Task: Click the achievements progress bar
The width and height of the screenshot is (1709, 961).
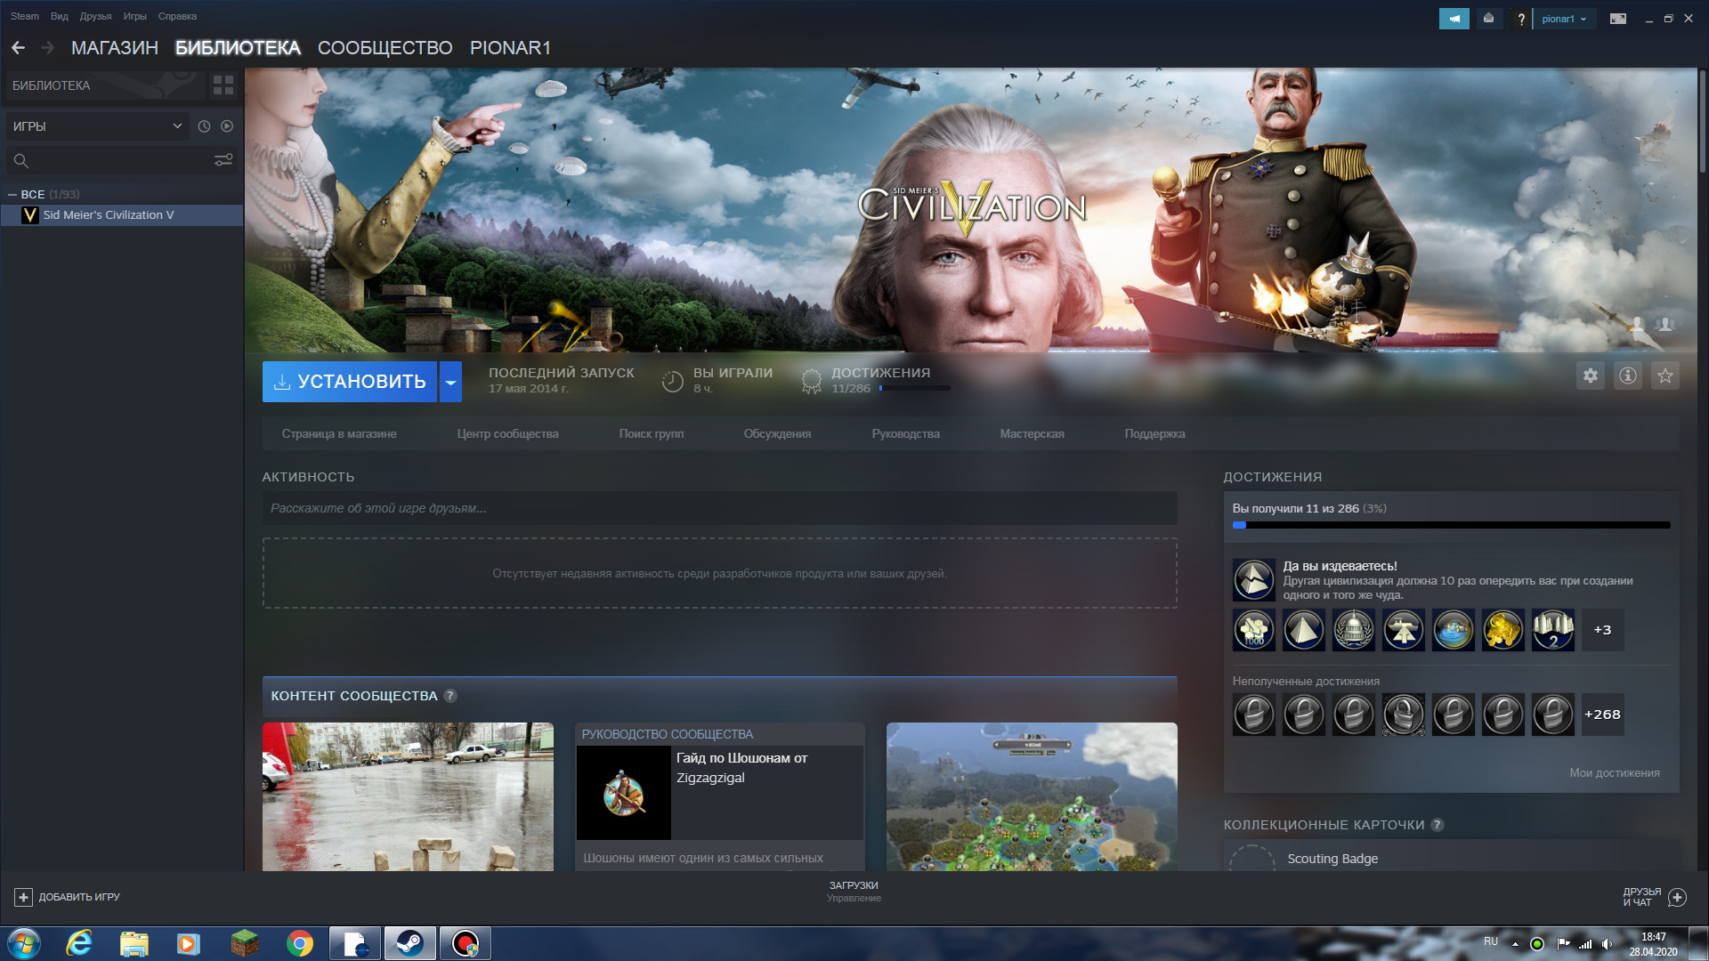Action: point(1452,526)
